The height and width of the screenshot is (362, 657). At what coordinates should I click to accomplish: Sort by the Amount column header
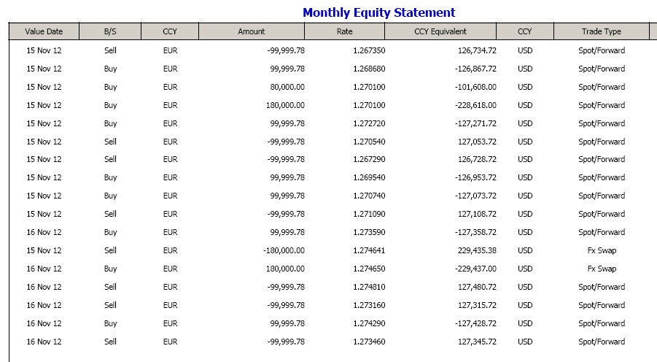[x=252, y=31]
